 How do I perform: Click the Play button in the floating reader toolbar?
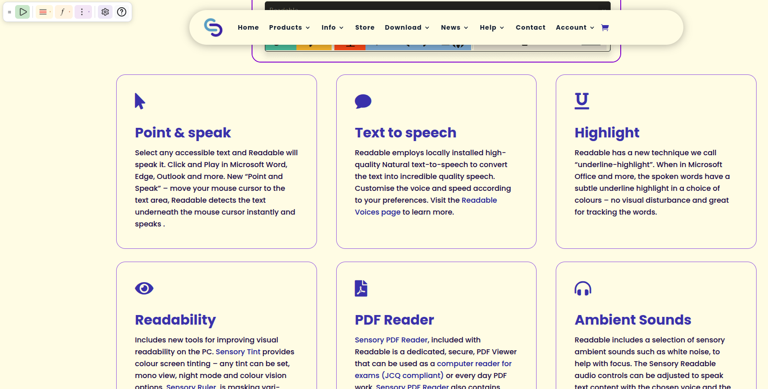(22, 12)
